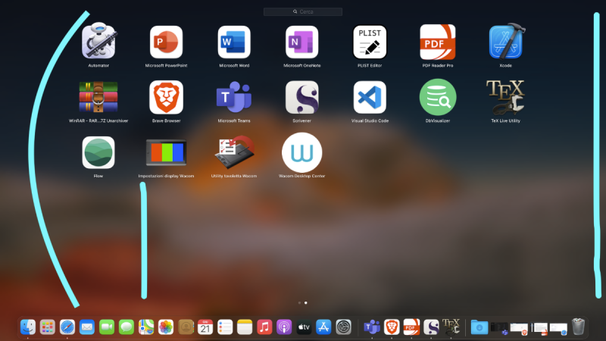Open Podcasts from the Dock
The image size is (606, 341).
click(284, 327)
